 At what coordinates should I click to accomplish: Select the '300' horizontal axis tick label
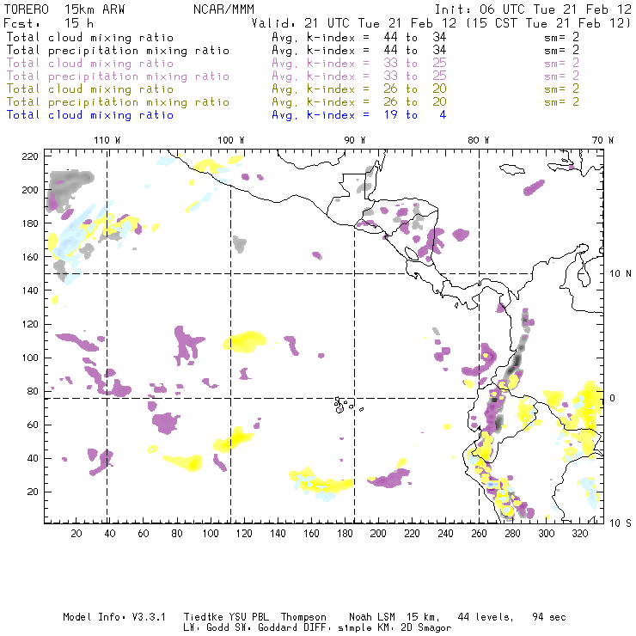click(547, 534)
